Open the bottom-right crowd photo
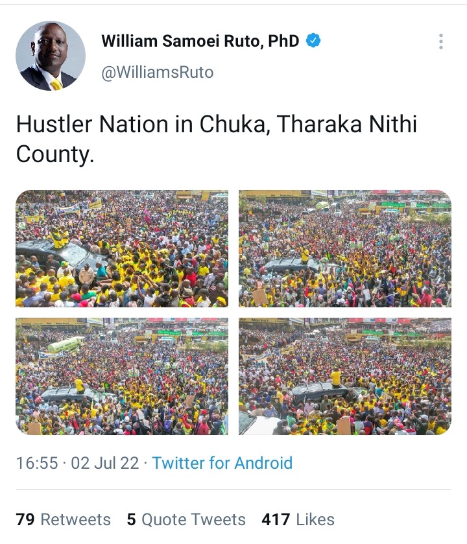Screen dimensions: 467x544 pos(345,376)
